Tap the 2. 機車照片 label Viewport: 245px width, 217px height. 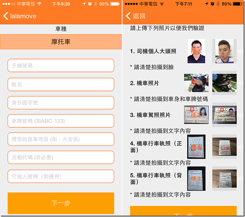144,83
